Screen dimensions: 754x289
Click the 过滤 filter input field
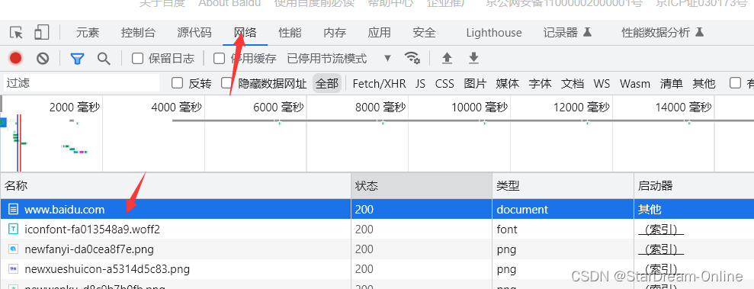point(82,83)
